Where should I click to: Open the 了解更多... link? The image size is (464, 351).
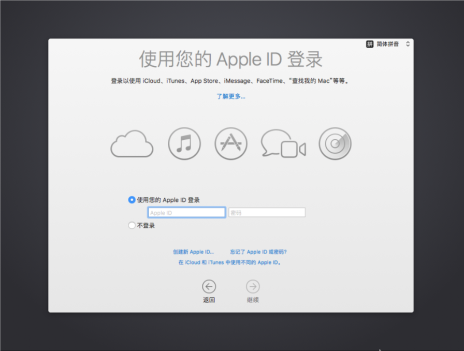click(x=231, y=96)
